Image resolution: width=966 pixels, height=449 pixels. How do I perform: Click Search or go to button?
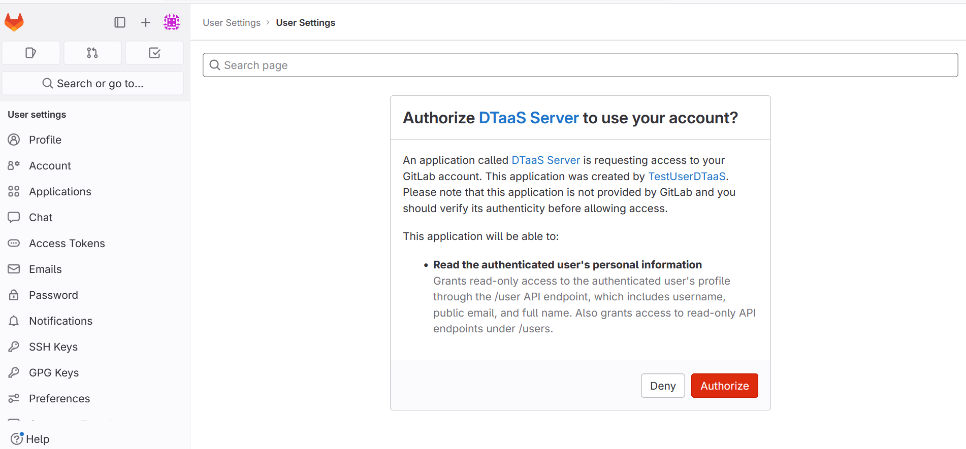(93, 83)
